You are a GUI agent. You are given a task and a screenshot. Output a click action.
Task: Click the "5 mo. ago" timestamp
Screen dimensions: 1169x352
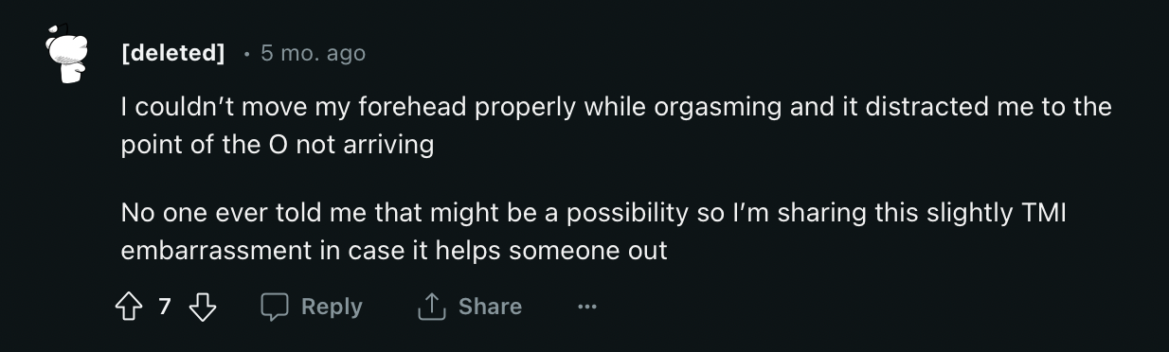coord(313,54)
